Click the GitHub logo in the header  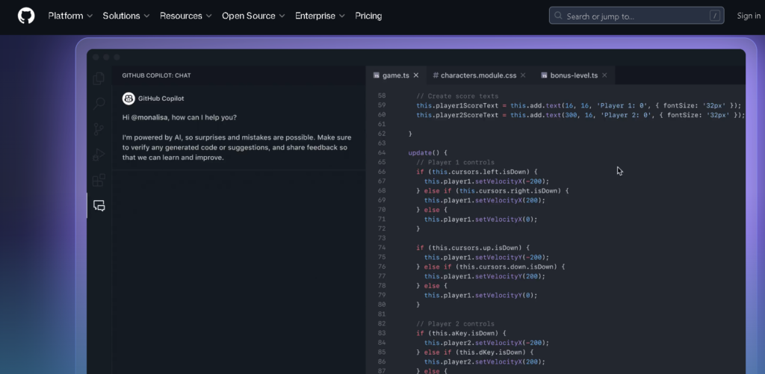coord(26,16)
